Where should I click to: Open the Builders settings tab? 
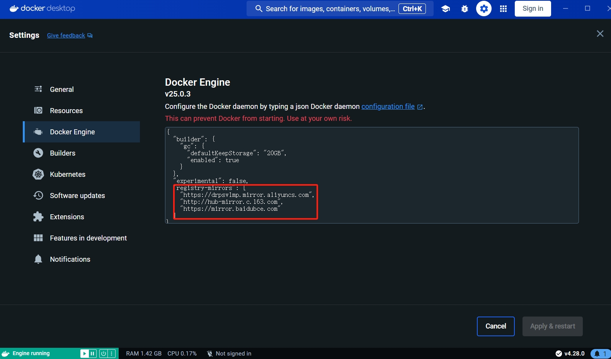[82, 153]
